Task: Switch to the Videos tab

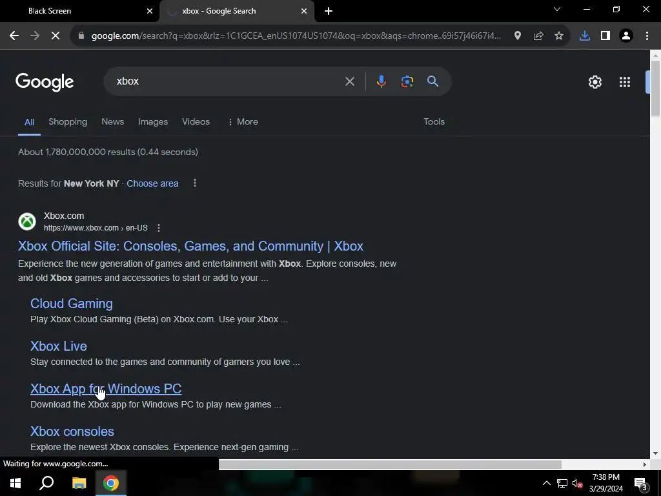Action: (x=196, y=122)
